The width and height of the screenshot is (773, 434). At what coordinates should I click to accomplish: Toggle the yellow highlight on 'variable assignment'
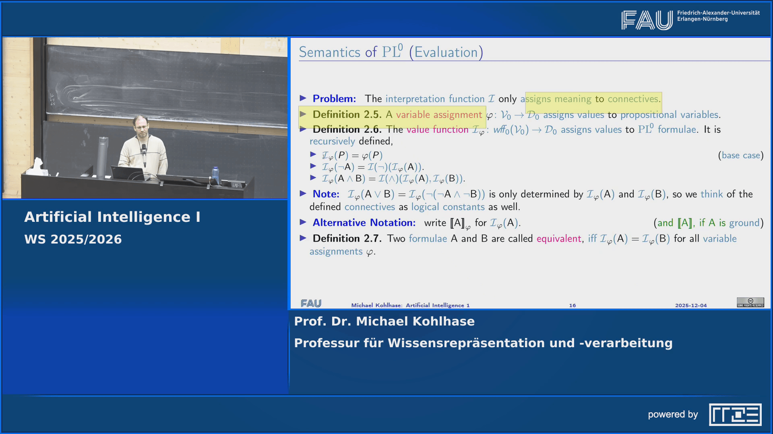440,115
